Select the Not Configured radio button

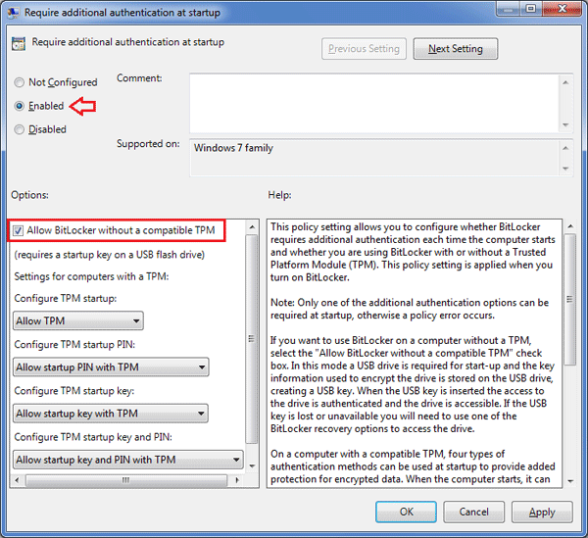coord(21,82)
